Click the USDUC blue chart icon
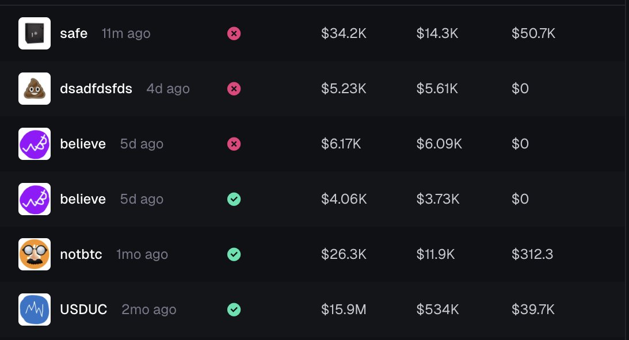 (35, 310)
